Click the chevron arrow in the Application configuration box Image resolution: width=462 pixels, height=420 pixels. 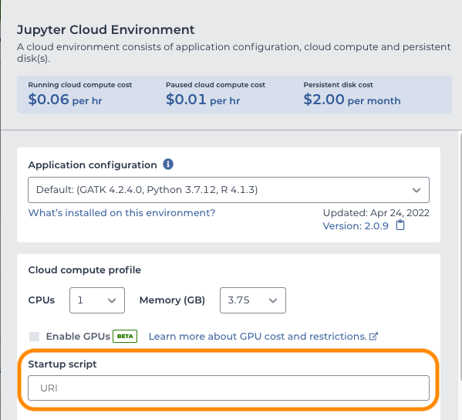[x=416, y=190]
